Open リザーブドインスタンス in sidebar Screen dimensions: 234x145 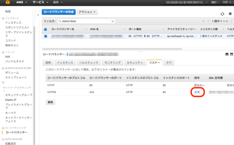[x=19, y=34]
